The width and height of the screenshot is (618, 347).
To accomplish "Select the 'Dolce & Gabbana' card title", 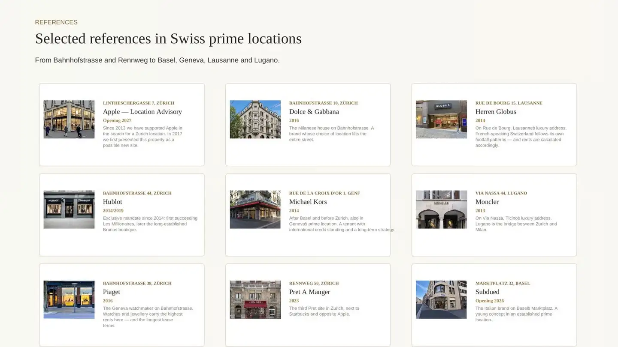I will click(x=314, y=112).
